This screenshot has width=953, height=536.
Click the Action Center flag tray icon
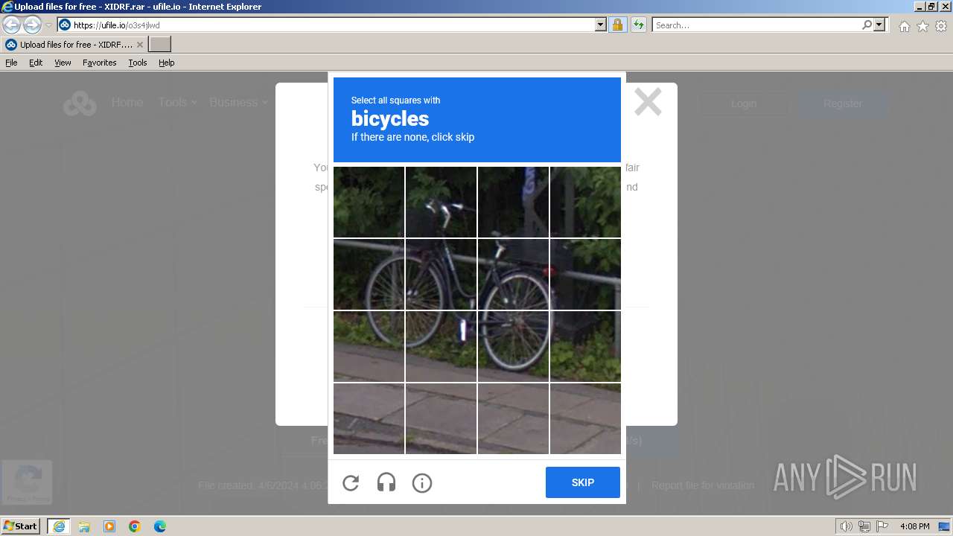[882, 526]
